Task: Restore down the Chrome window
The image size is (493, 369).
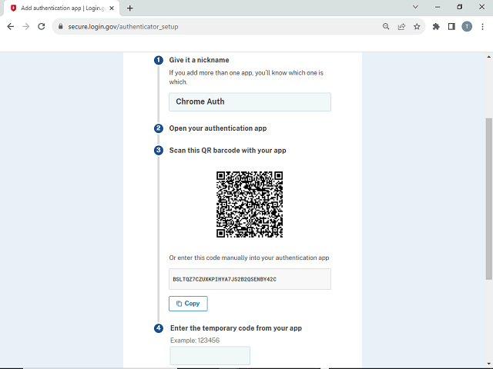Action: pos(460,7)
